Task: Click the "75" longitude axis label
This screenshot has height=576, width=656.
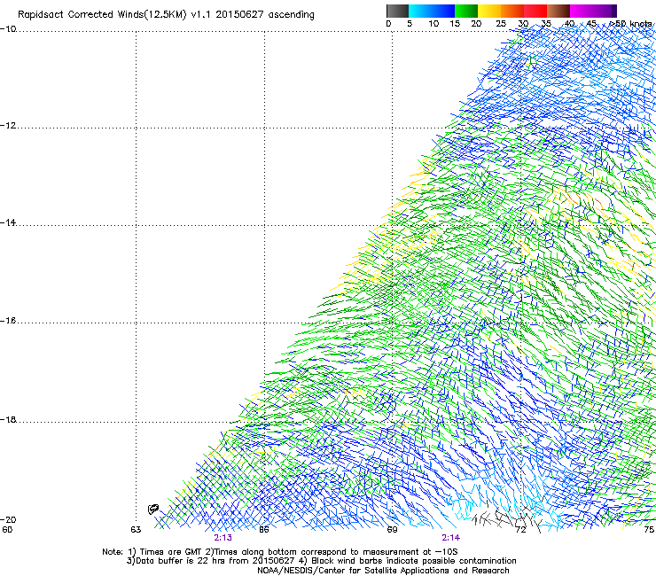Action: click(649, 530)
